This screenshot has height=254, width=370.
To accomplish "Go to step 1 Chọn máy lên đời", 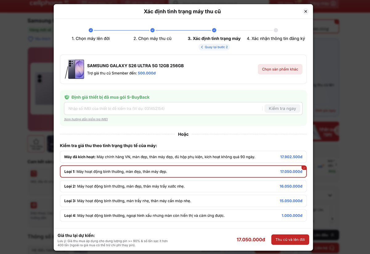I will click(91, 38).
